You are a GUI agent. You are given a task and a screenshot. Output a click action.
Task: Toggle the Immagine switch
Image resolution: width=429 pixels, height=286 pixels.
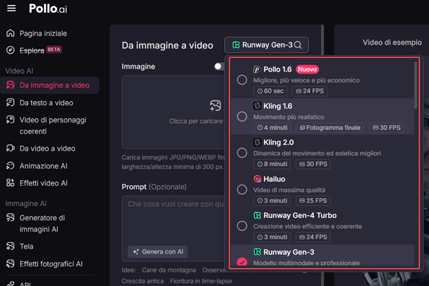(x=219, y=67)
